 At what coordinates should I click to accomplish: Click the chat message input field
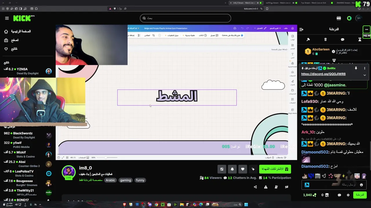pyautogui.click(x=333, y=185)
